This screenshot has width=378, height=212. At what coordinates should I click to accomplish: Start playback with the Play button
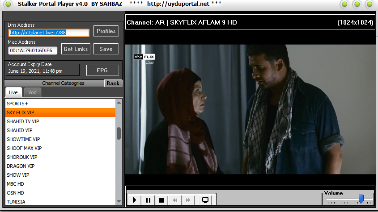(x=135, y=200)
